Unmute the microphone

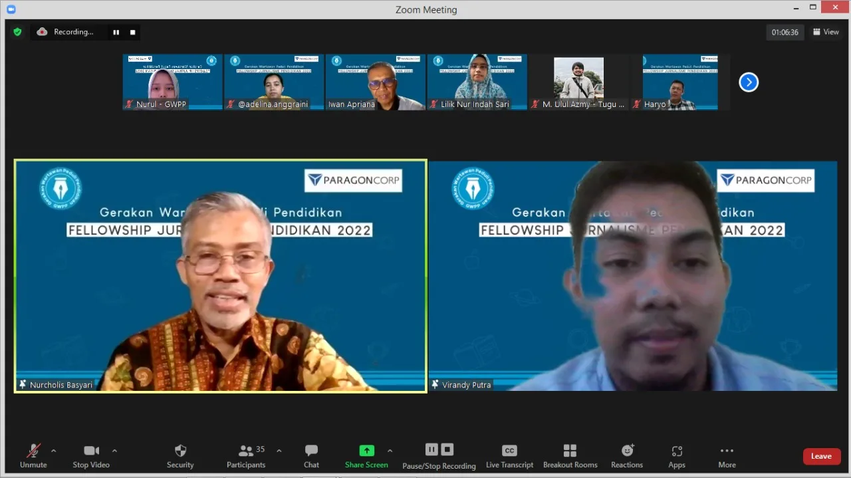[33, 456]
